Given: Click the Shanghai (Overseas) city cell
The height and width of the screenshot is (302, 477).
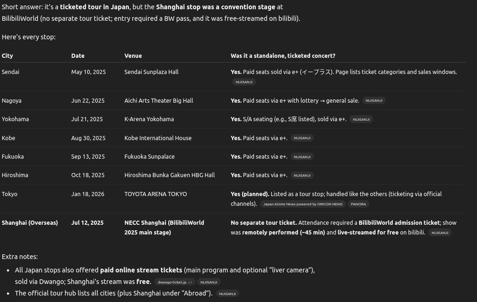Looking at the screenshot, I should [x=30, y=223].
